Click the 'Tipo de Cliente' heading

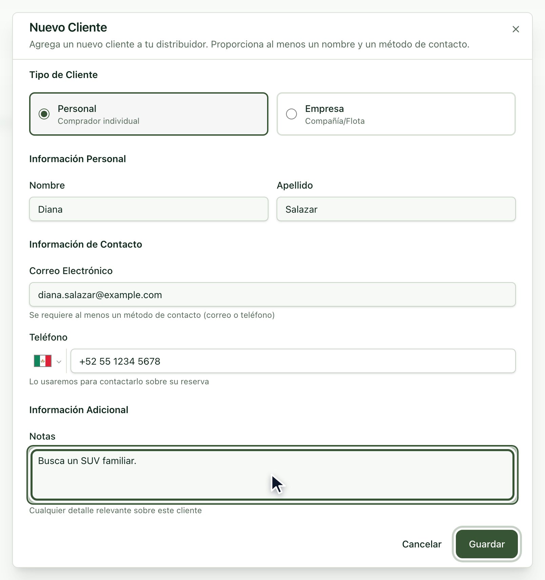63,75
